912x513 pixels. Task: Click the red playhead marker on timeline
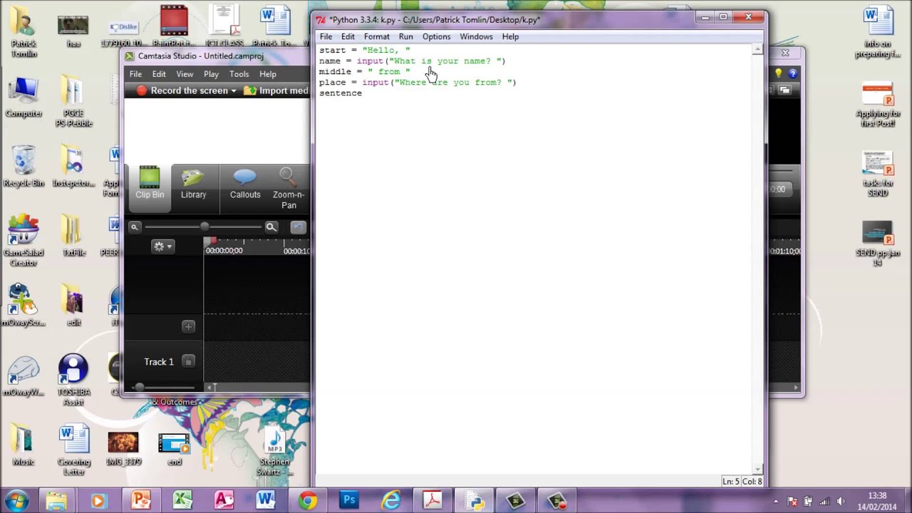click(x=212, y=241)
